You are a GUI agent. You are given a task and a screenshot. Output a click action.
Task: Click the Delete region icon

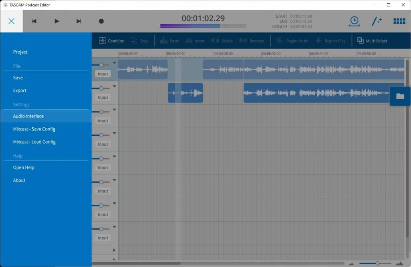[x=222, y=41]
